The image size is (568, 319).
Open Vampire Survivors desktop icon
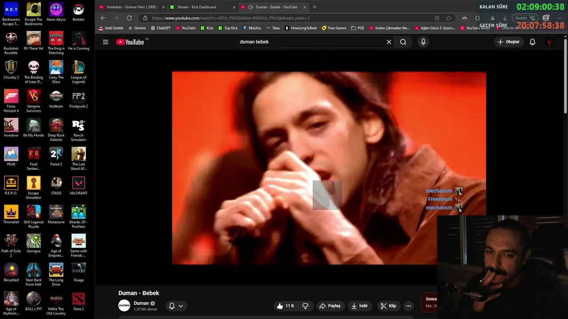coord(34,101)
